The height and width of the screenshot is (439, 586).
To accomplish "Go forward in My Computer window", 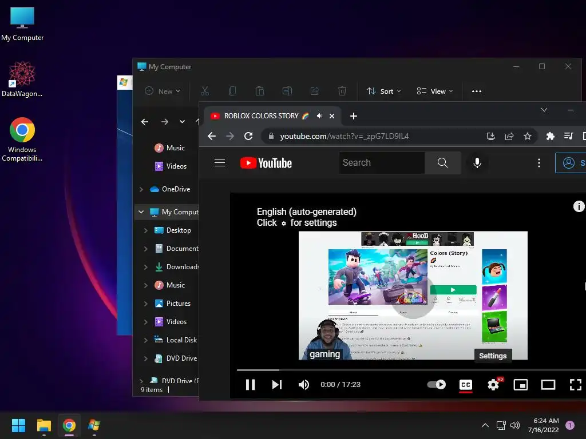I will click(x=164, y=122).
